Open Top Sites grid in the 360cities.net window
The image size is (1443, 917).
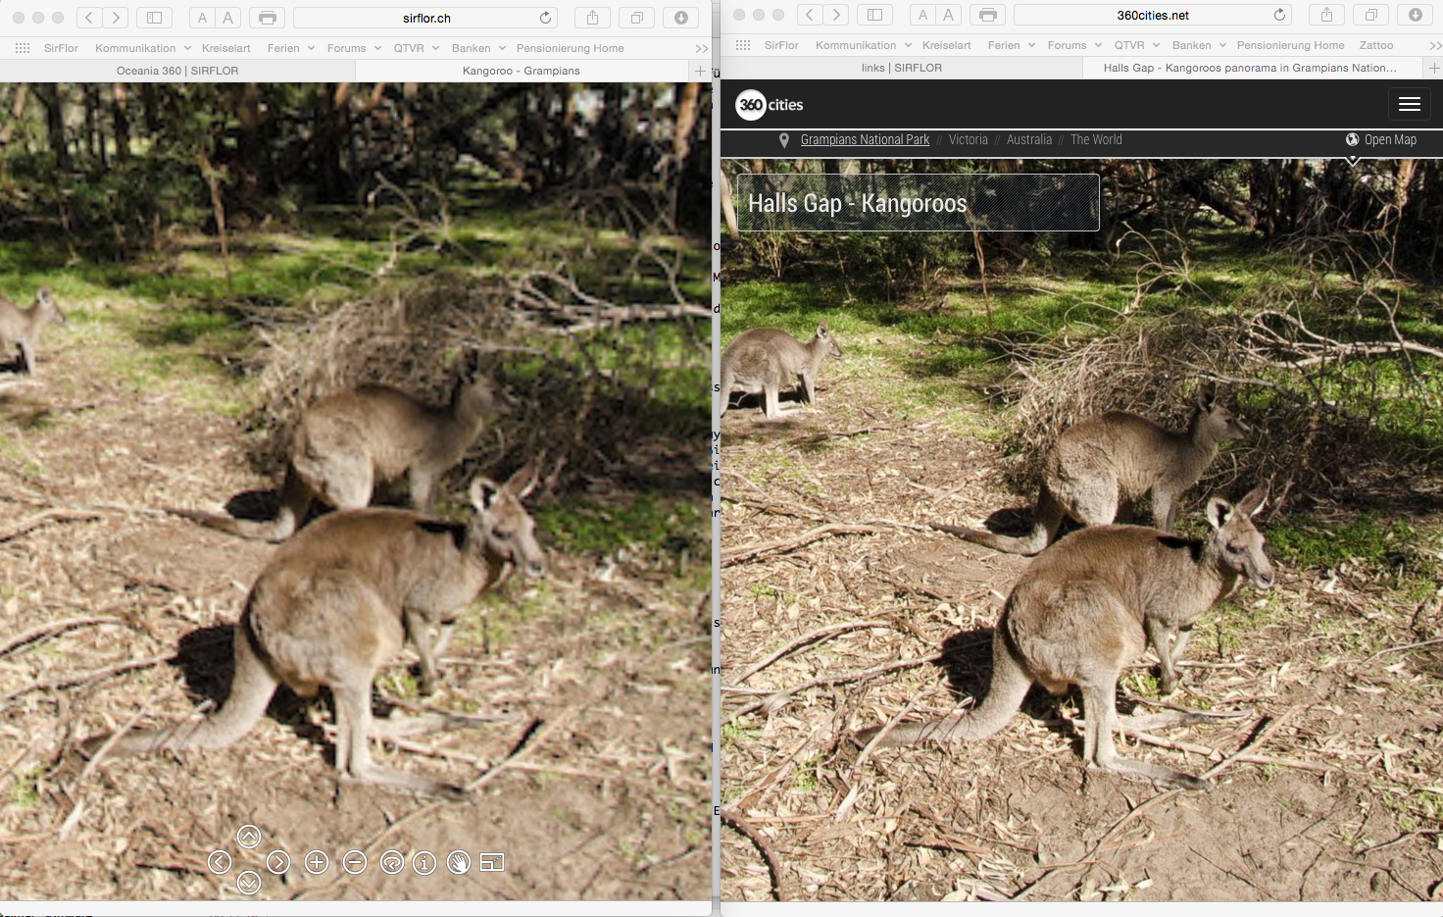(x=743, y=45)
